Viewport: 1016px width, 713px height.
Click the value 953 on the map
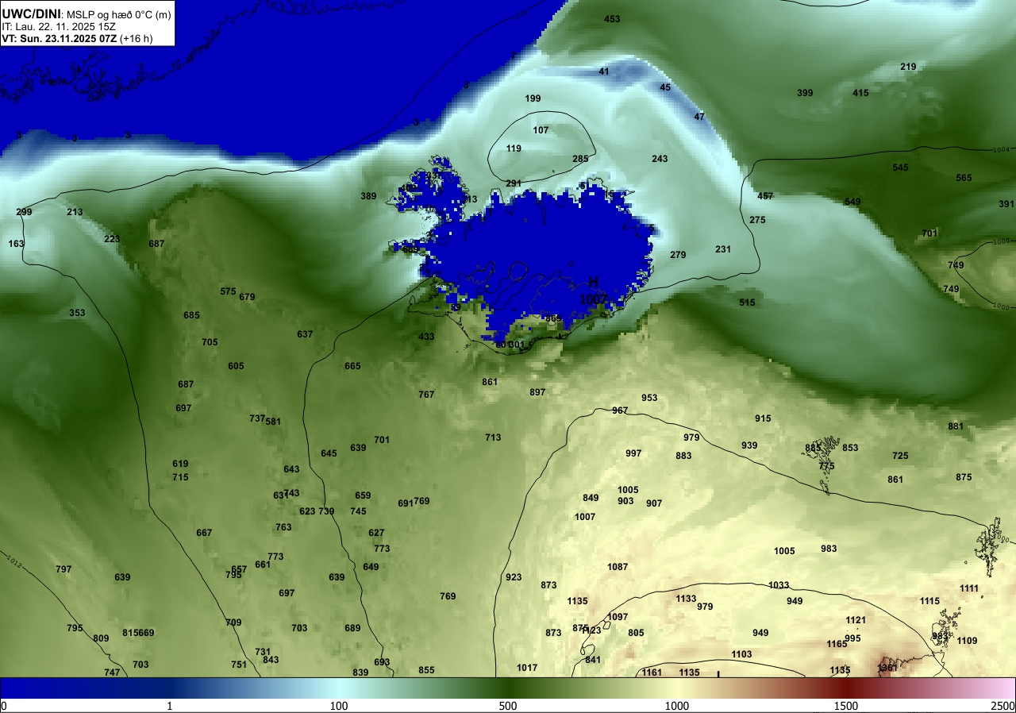(649, 398)
